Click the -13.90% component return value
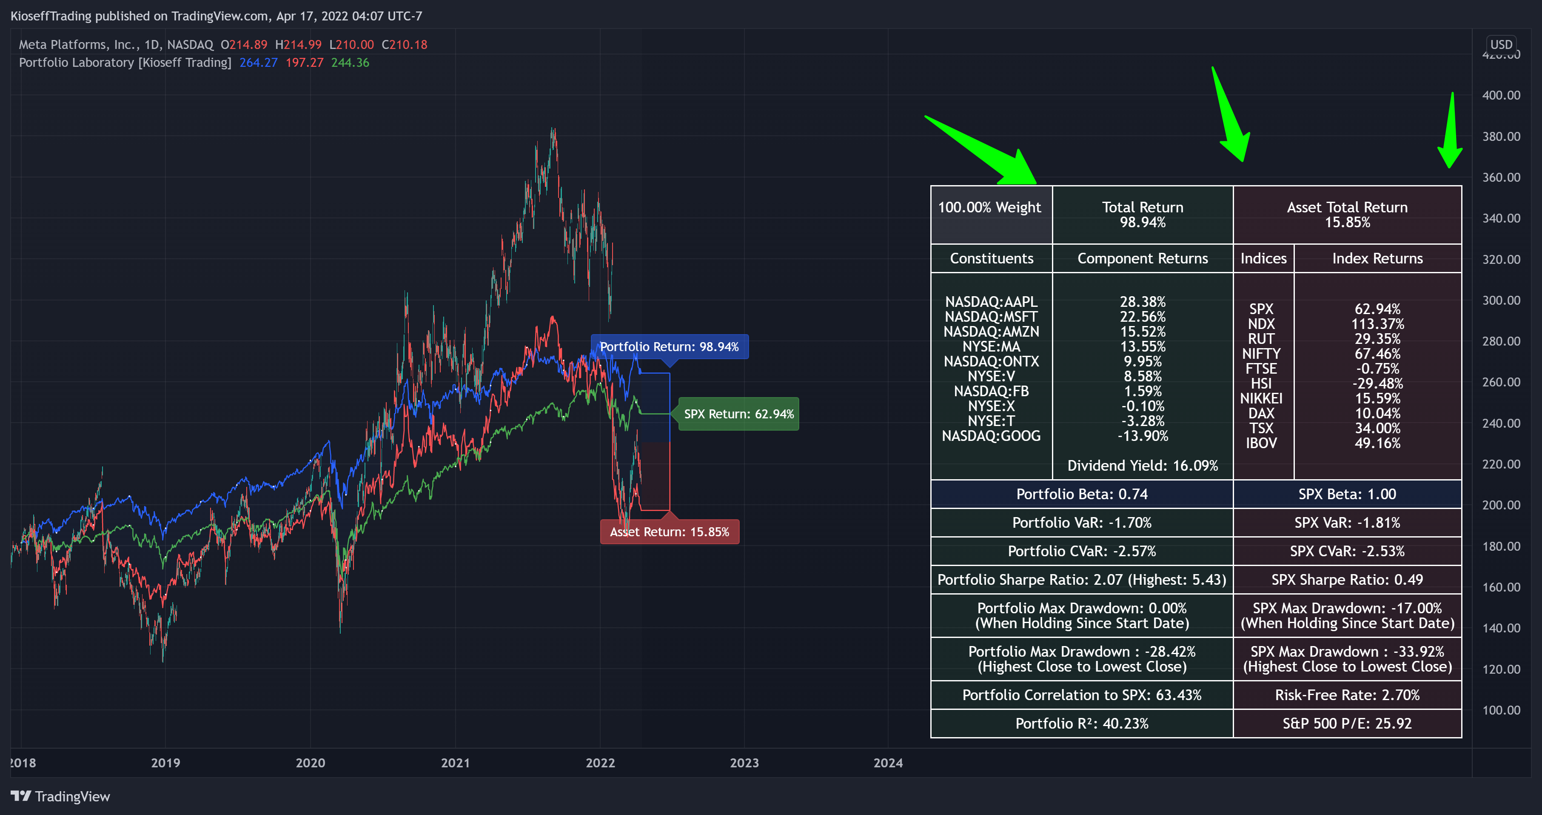Viewport: 1542px width, 815px height. tap(1143, 436)
